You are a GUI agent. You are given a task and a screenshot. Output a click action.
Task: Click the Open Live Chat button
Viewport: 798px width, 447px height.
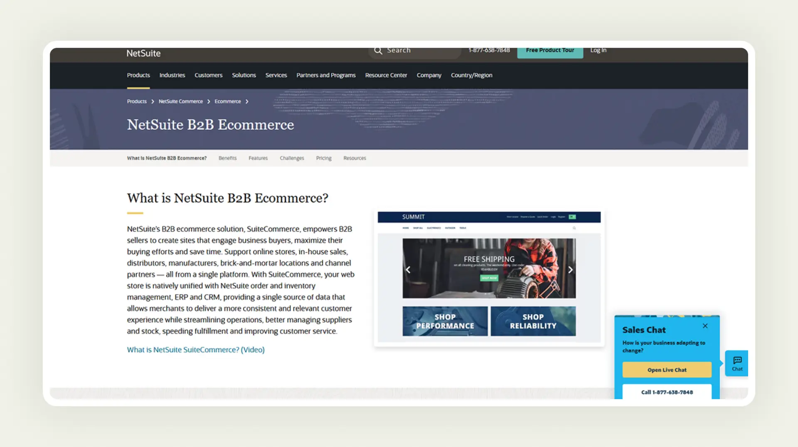pyautogui.click(x=667, y=370)
